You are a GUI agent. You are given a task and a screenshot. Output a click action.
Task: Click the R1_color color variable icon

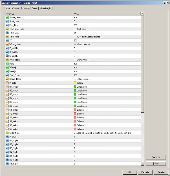coord(7,87)
